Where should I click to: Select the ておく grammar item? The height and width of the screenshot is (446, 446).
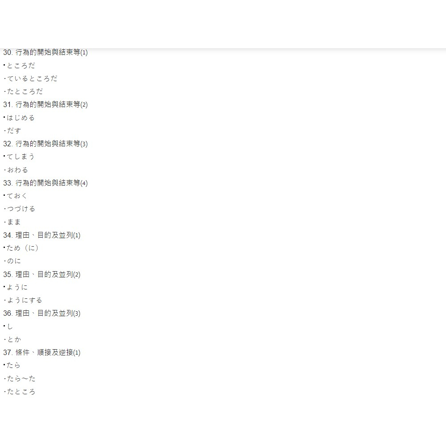click(17, 196)
